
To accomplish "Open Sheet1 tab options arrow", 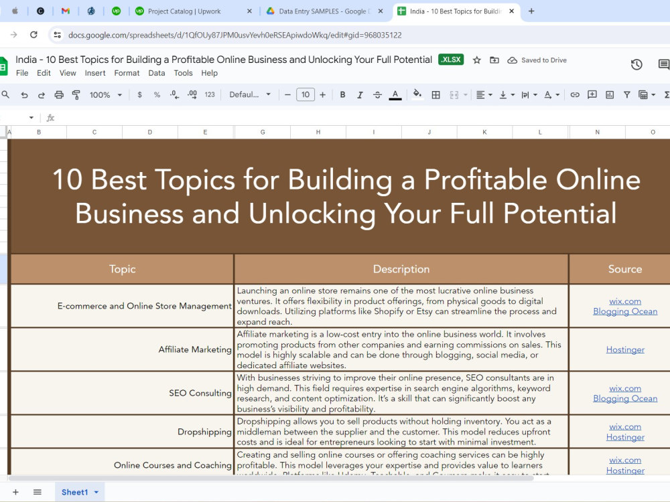I will coord(96,492).
